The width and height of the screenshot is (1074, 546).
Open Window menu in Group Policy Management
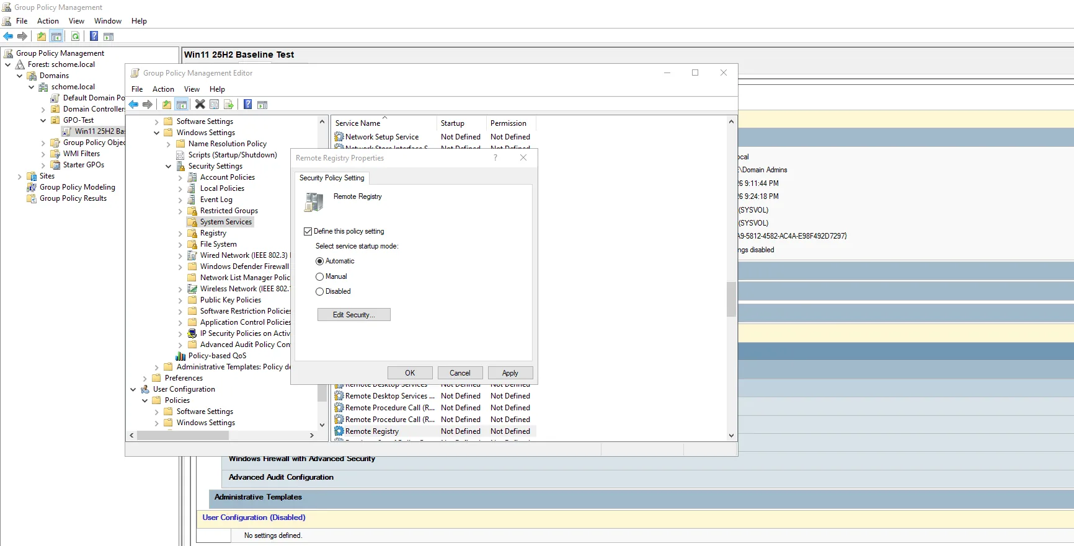pos(108,21)
